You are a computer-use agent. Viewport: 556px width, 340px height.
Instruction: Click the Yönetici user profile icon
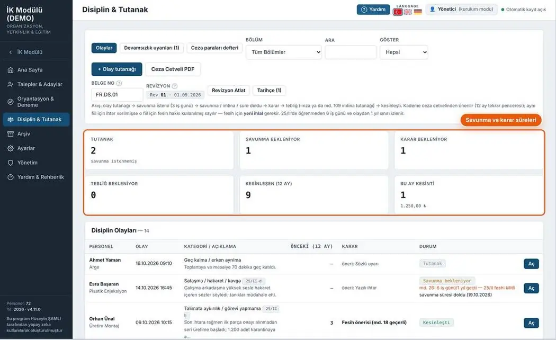pos(432,9)
